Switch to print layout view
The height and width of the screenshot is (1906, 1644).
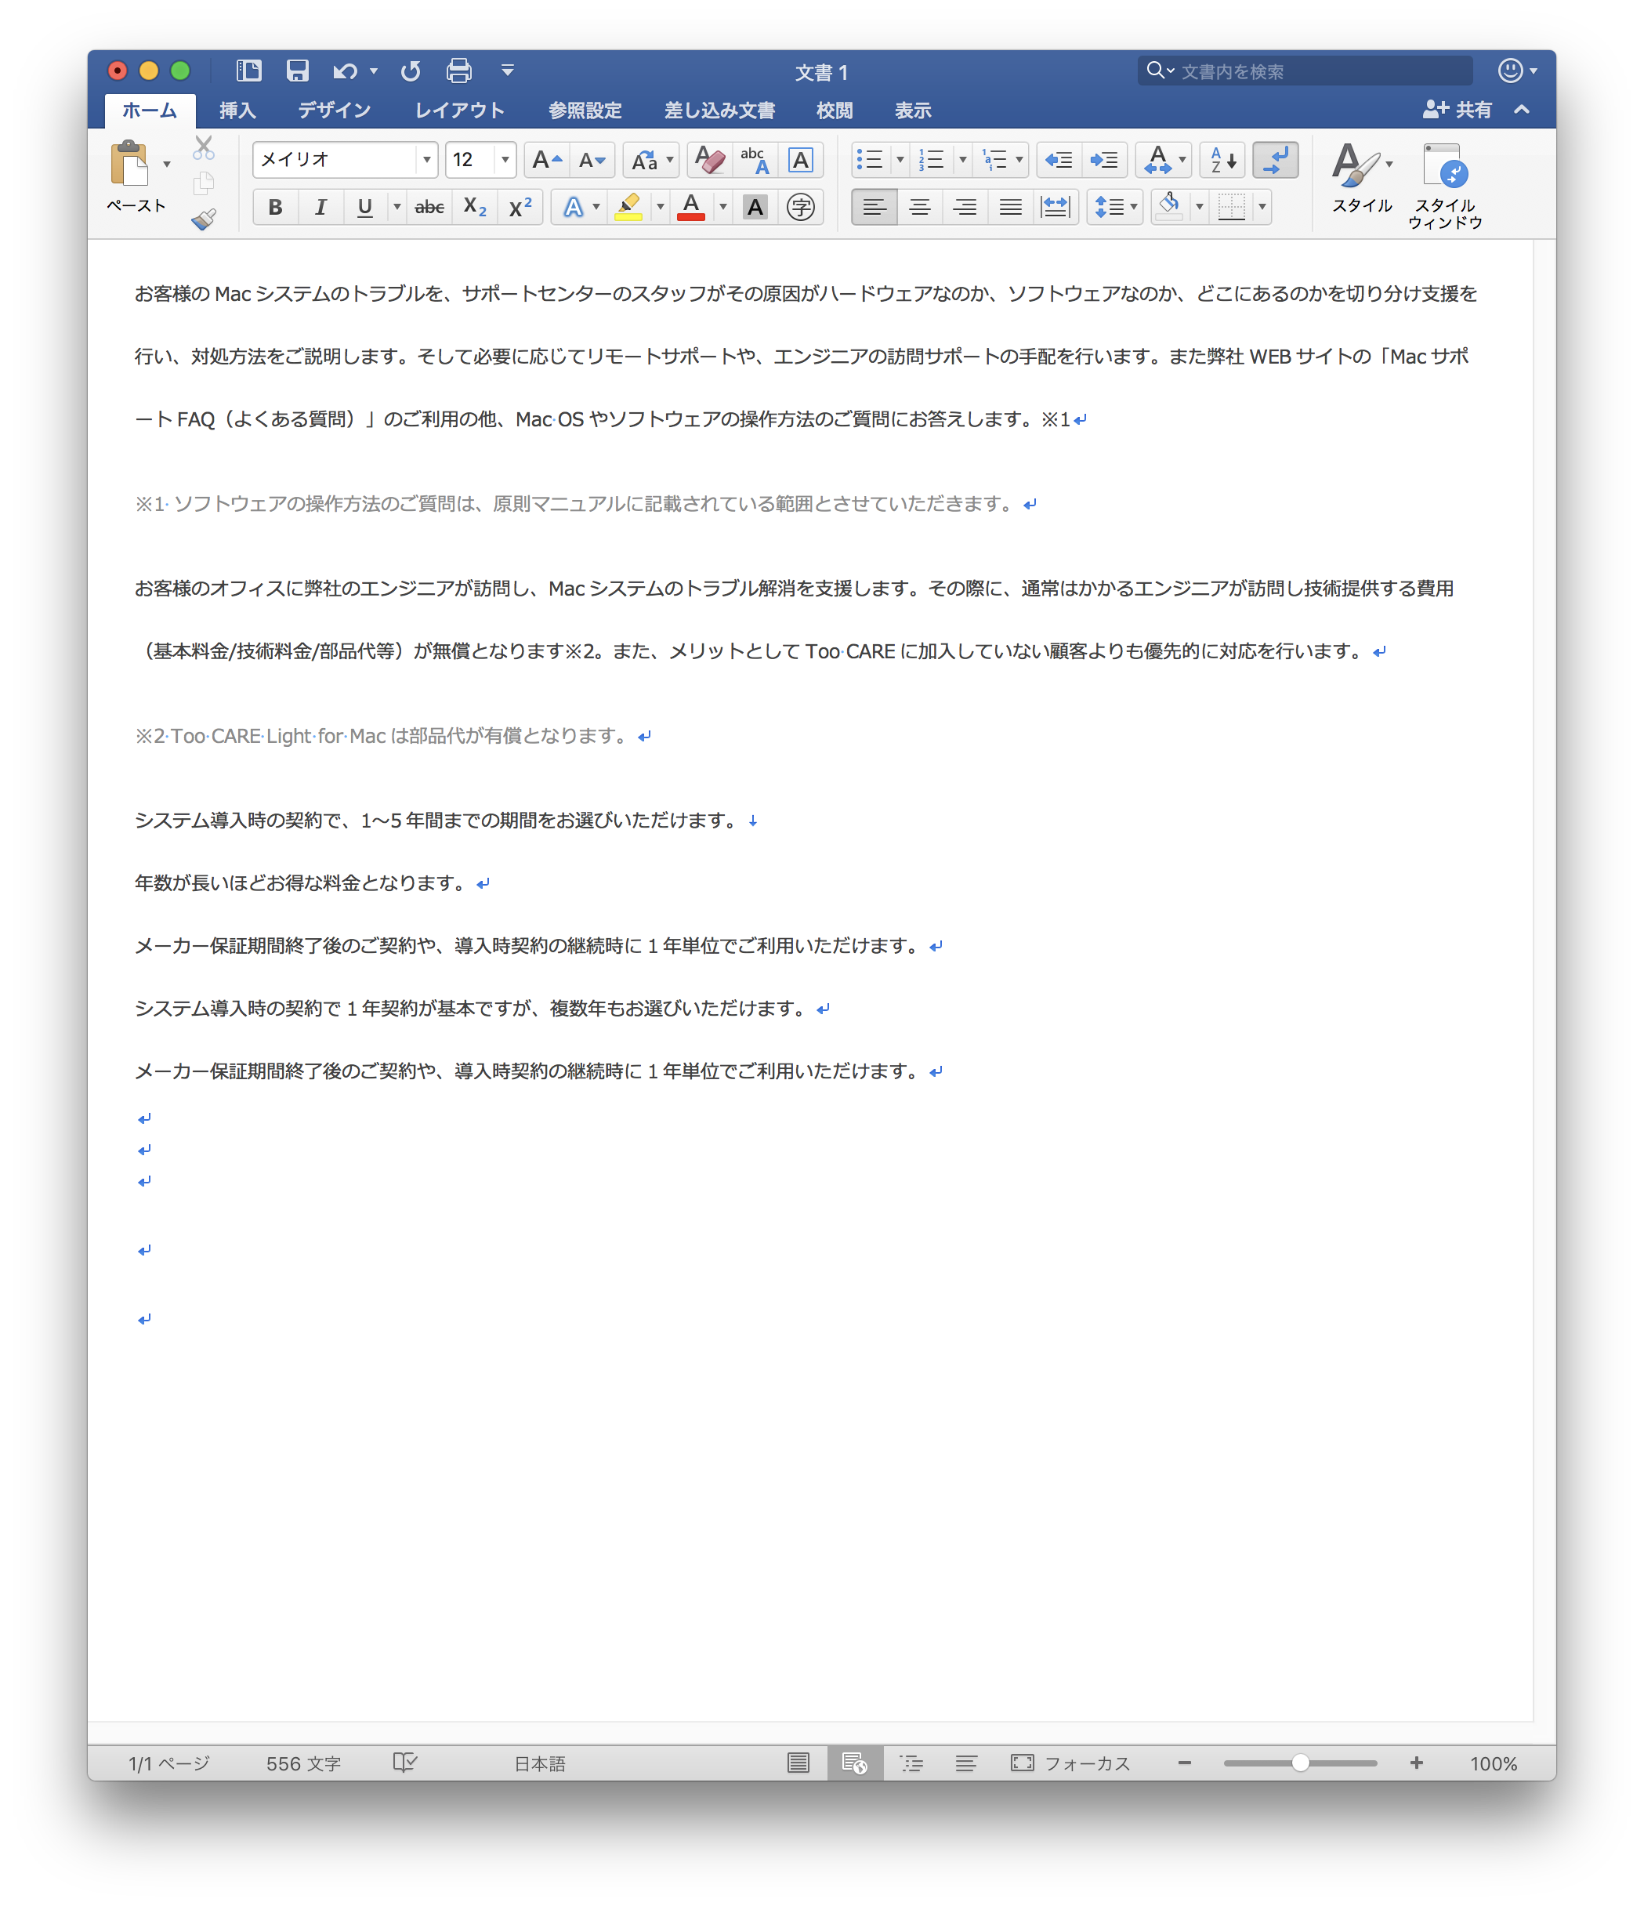pos(798,1763)
